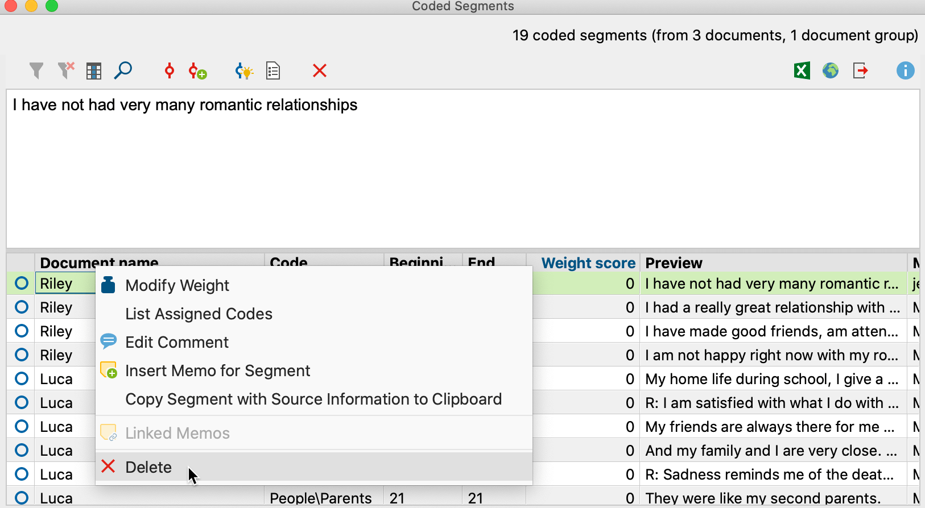Click the segment text display area
Screen dimensions: 925x508
point(462,168)
